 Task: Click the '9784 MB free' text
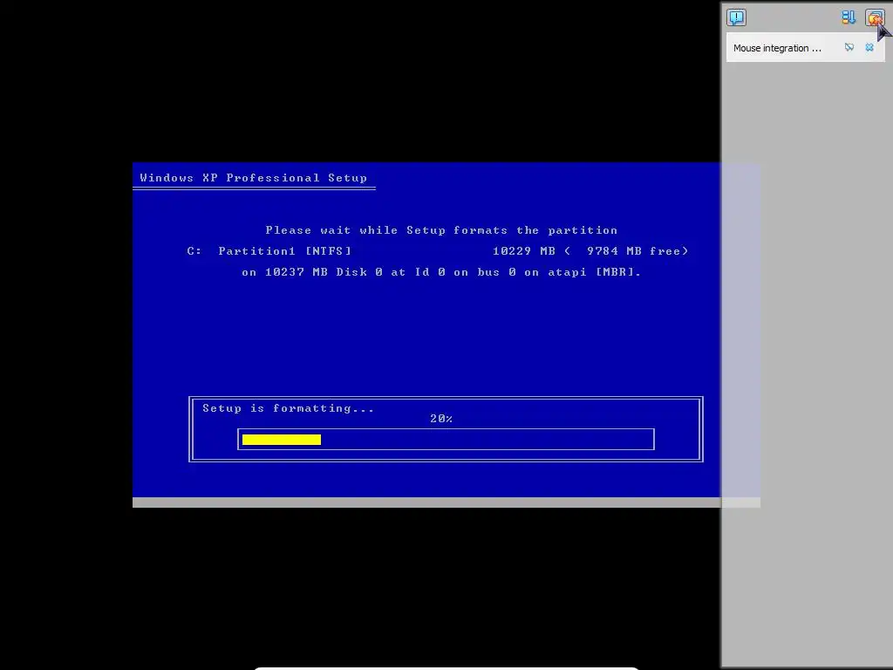tap(633, 250)
